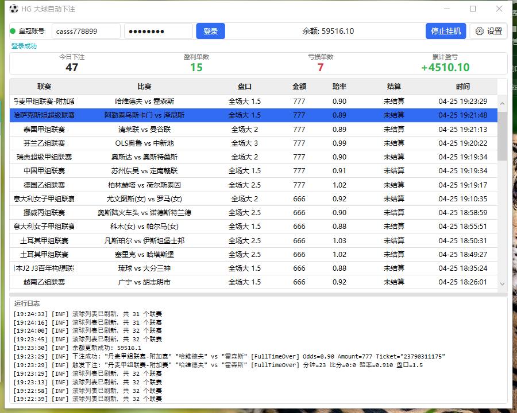Select the 柏林赫塔 vs 荷尔斯泰因 row
This screenshot has width=517, height=413.
[x=253, y=185]
